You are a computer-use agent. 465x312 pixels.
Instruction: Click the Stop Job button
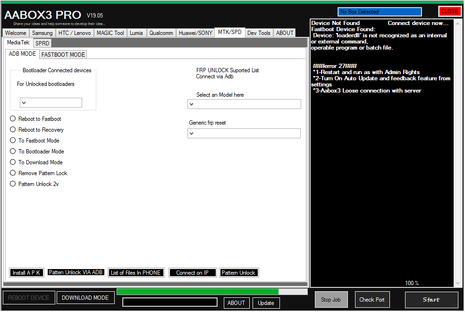[331, 300]
